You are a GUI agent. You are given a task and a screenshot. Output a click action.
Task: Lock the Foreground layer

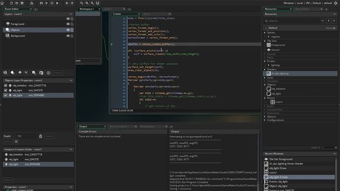[x=72, y=24]
